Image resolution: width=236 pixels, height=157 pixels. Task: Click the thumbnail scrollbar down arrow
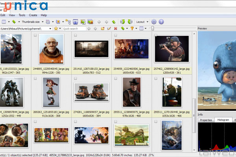194,150
